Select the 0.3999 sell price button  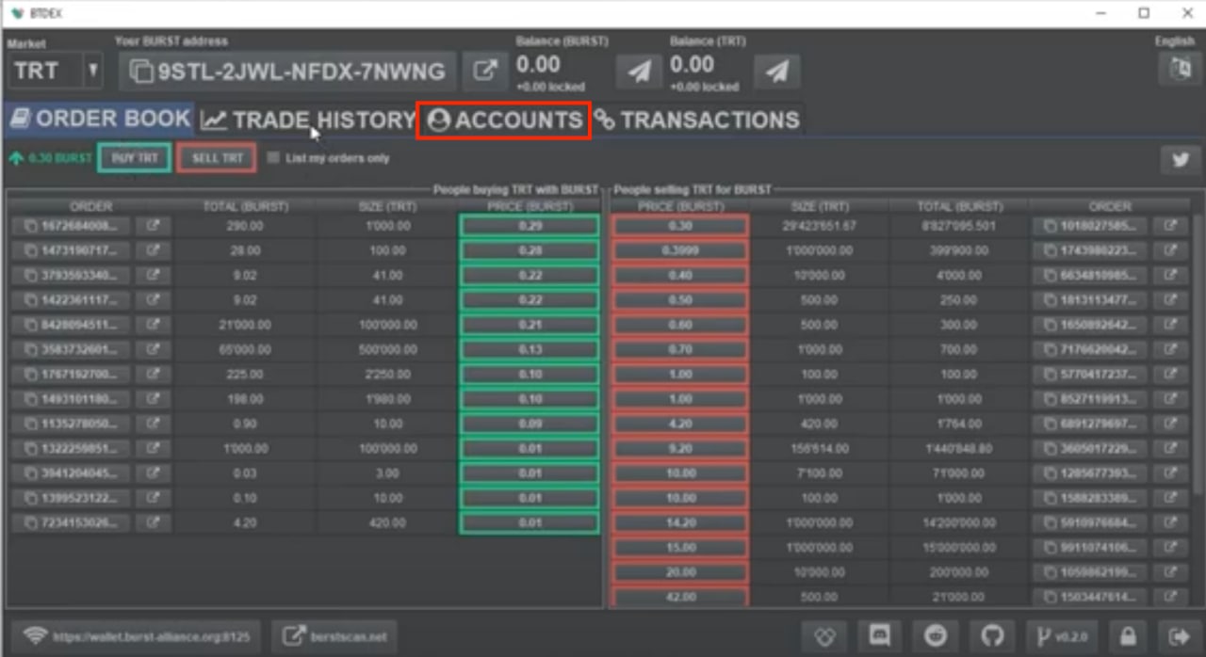pyautogui.click(x=680, y=251)
